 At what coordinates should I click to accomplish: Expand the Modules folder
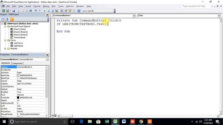[5, 49]
